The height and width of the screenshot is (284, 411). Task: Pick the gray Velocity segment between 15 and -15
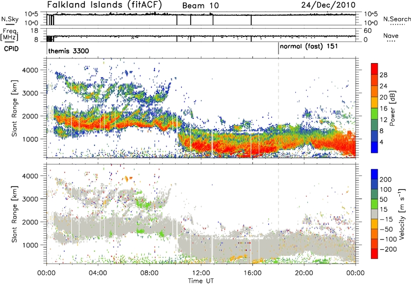click(375, 214)
